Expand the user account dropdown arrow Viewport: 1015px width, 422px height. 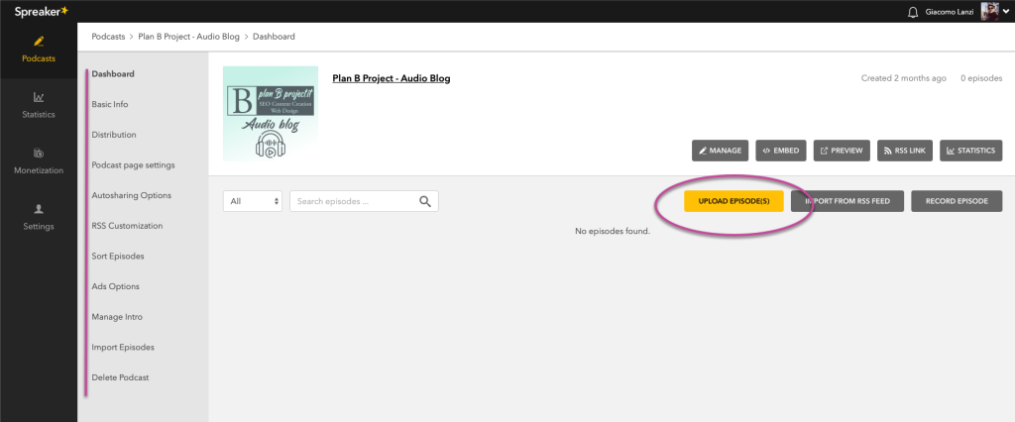click(1005, 12)
